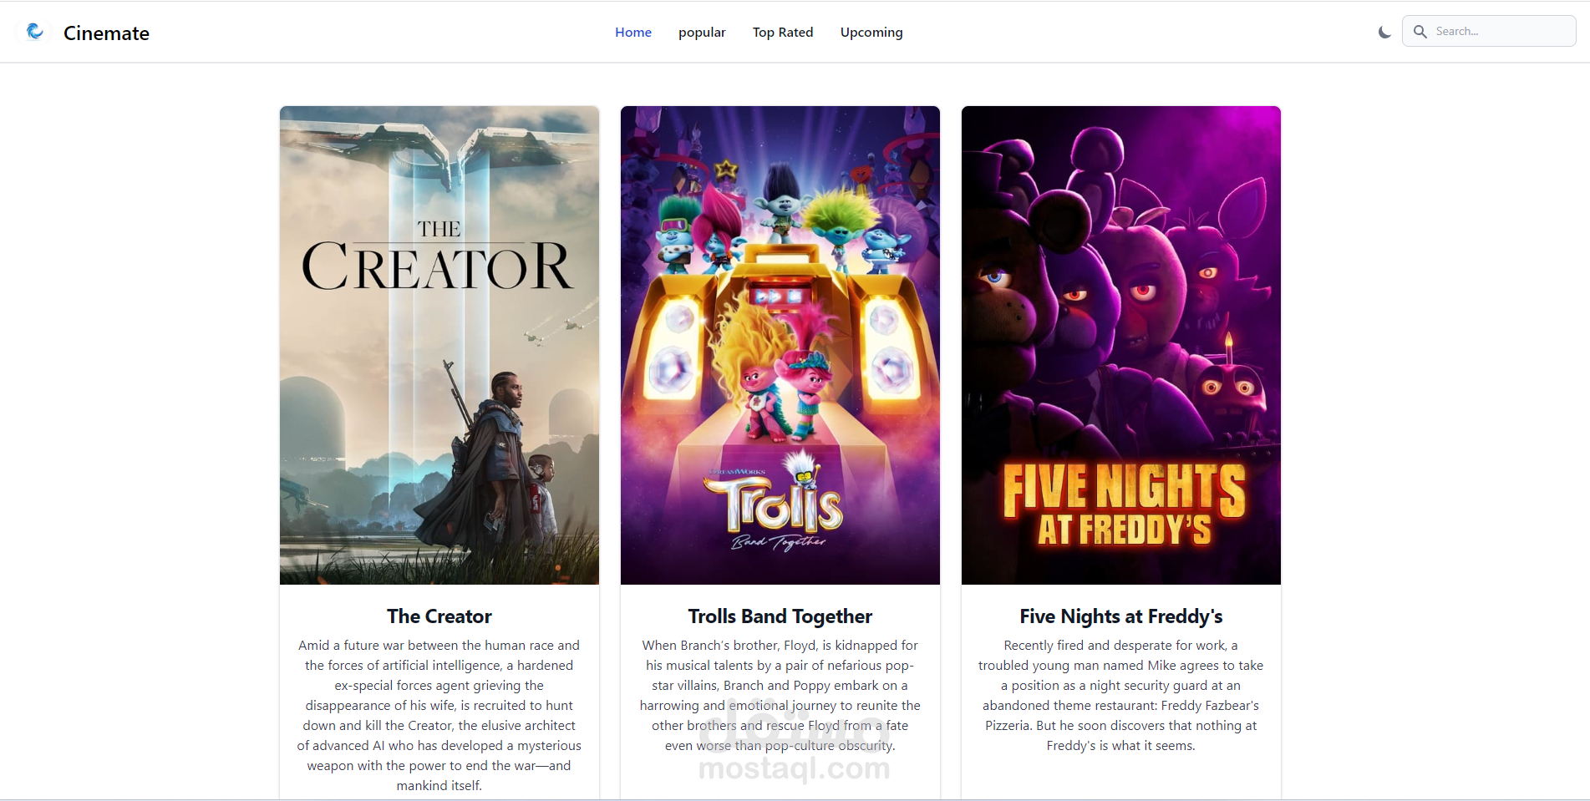Screen dimensions: 1590x801
Task: Click The Creator description starting "Amid a future war"
Action: click(439, 715)
